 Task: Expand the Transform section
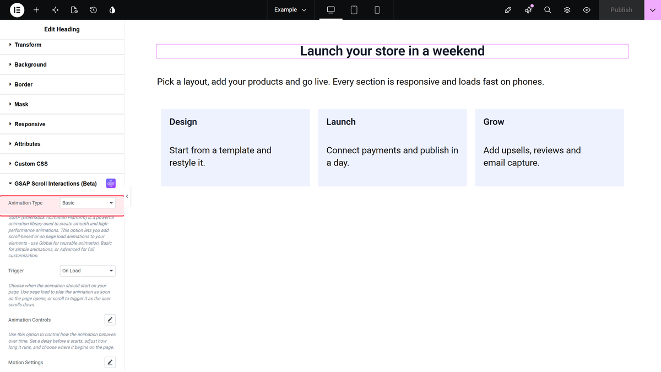(62, 45)
